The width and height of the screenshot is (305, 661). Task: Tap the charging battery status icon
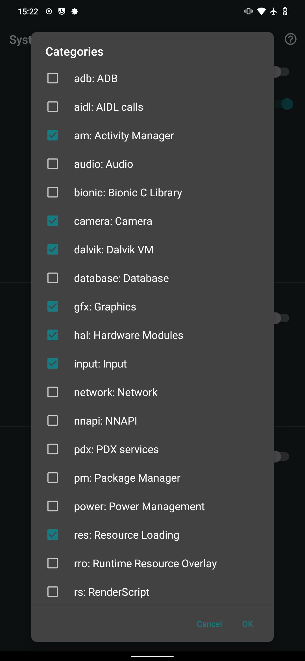tap(285, 11)
